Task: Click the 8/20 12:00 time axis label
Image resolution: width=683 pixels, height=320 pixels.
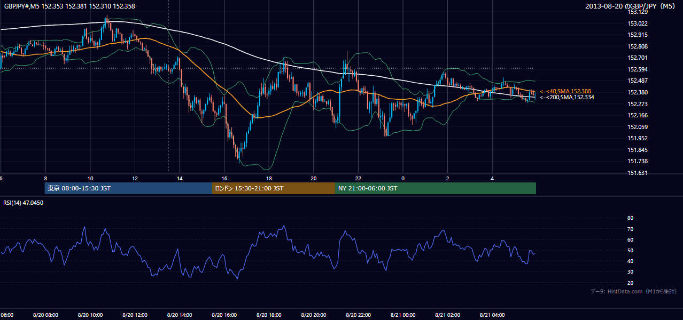Action: click(x=135, y=315)
